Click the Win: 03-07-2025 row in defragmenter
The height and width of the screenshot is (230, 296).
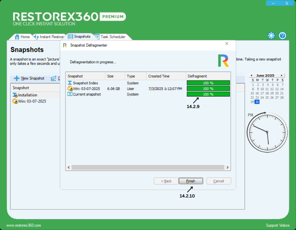(x=86, y=89)
